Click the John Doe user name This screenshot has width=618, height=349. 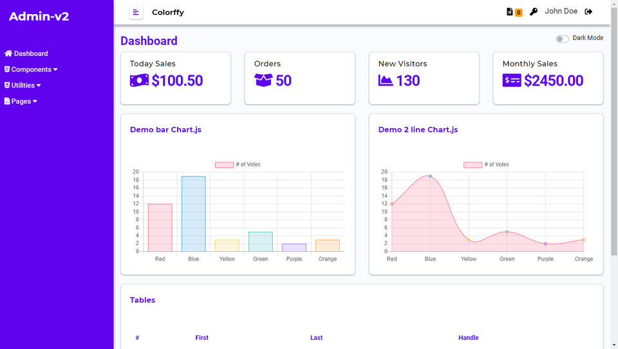(561, 11)
